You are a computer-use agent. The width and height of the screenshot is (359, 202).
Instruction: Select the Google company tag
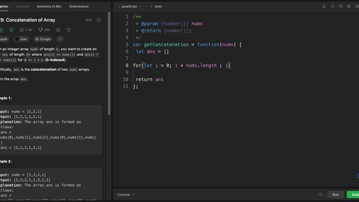point(43,39)
